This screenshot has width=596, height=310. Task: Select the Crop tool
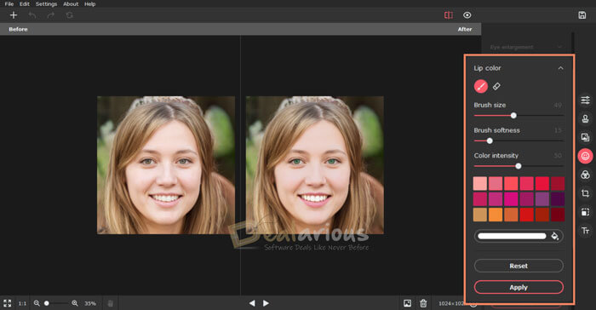(586, 193)
